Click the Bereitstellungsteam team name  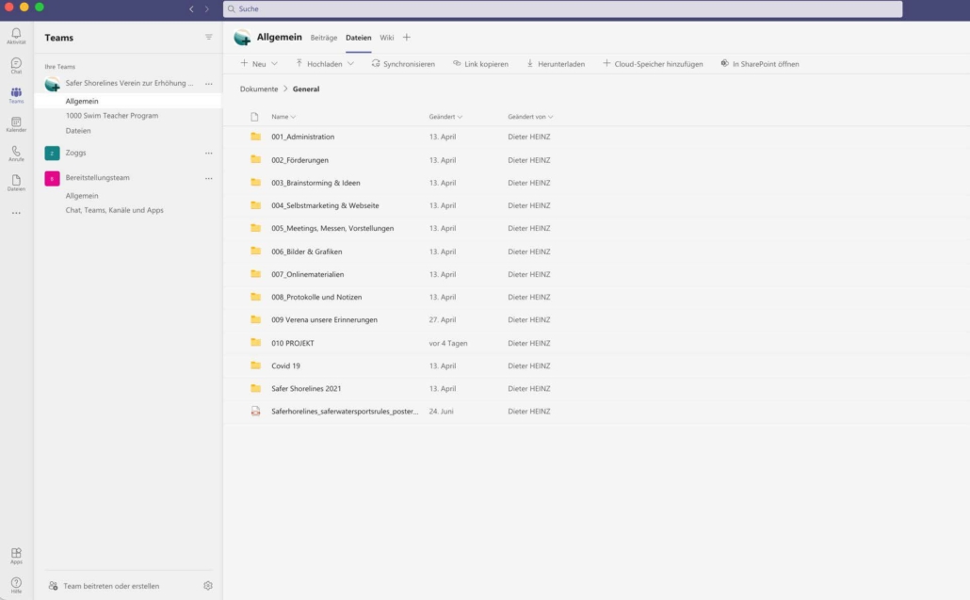98,178
